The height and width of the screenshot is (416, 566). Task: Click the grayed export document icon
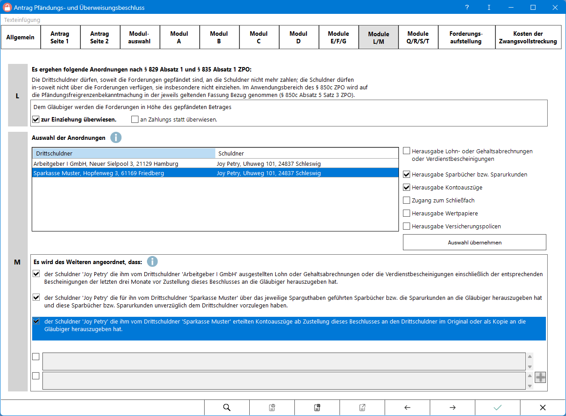pyautogui.click(x=362, y=408)
